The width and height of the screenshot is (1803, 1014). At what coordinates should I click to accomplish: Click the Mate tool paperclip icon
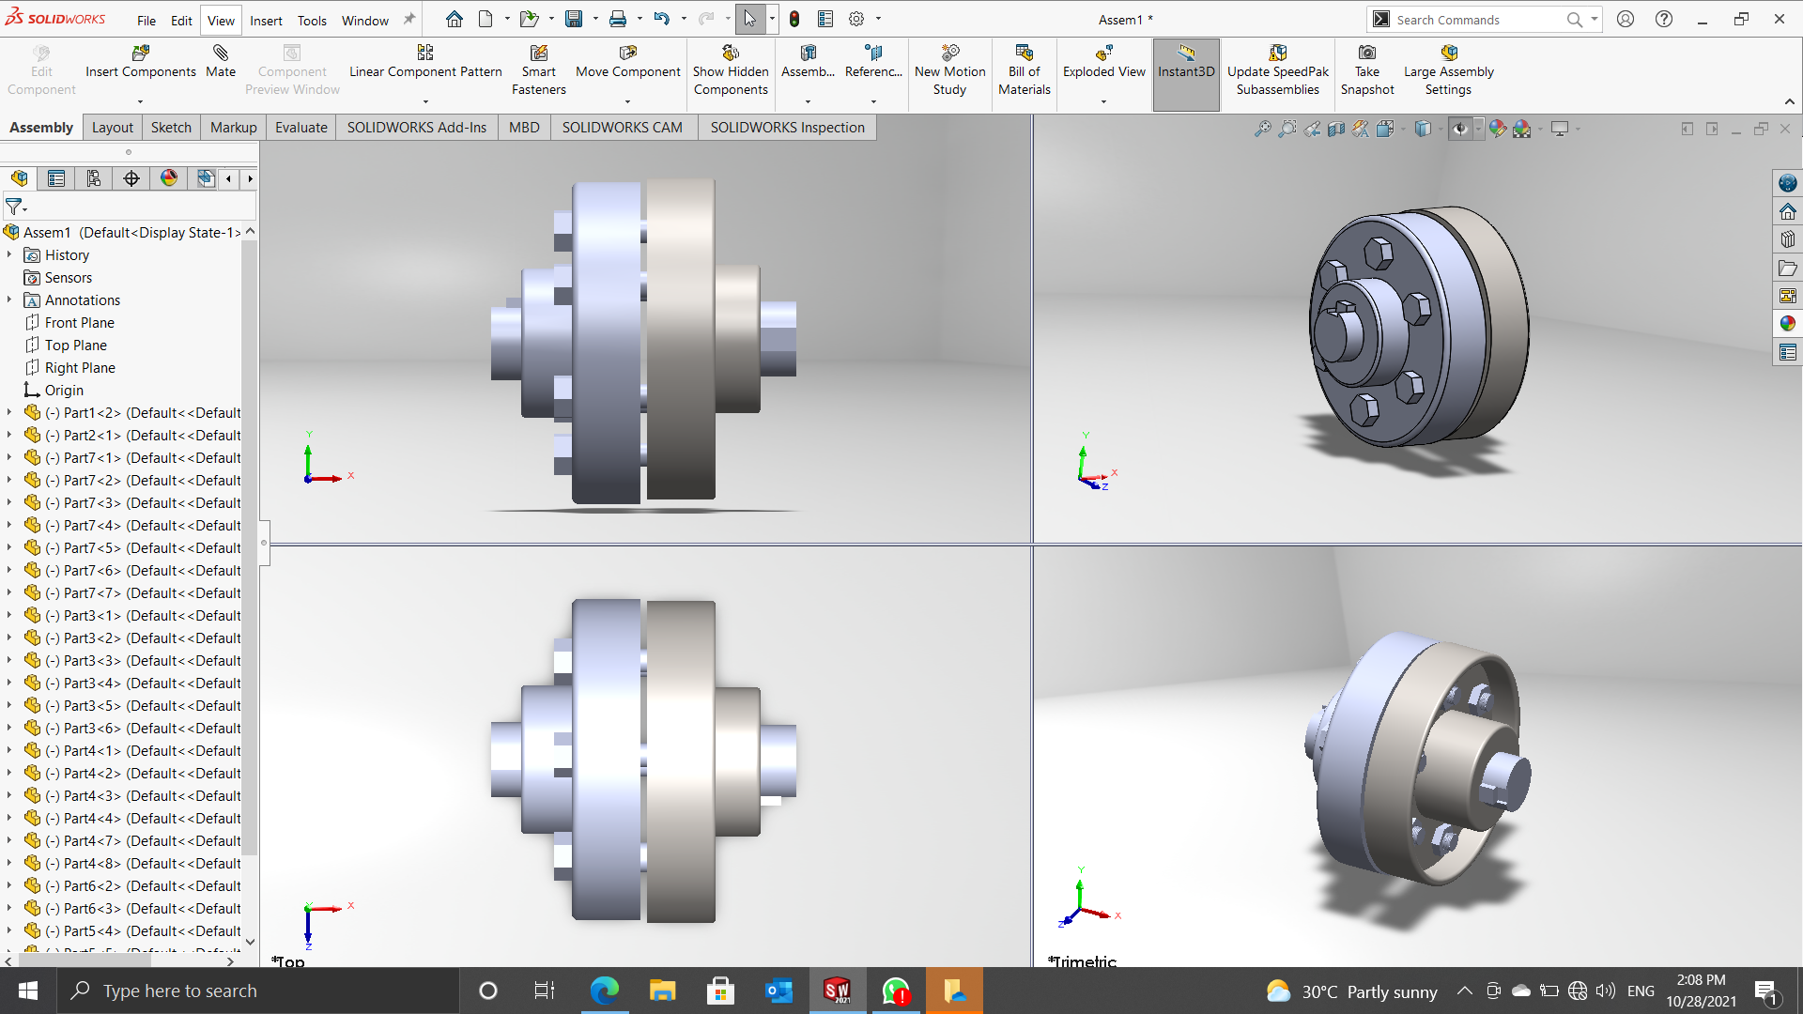221,54
